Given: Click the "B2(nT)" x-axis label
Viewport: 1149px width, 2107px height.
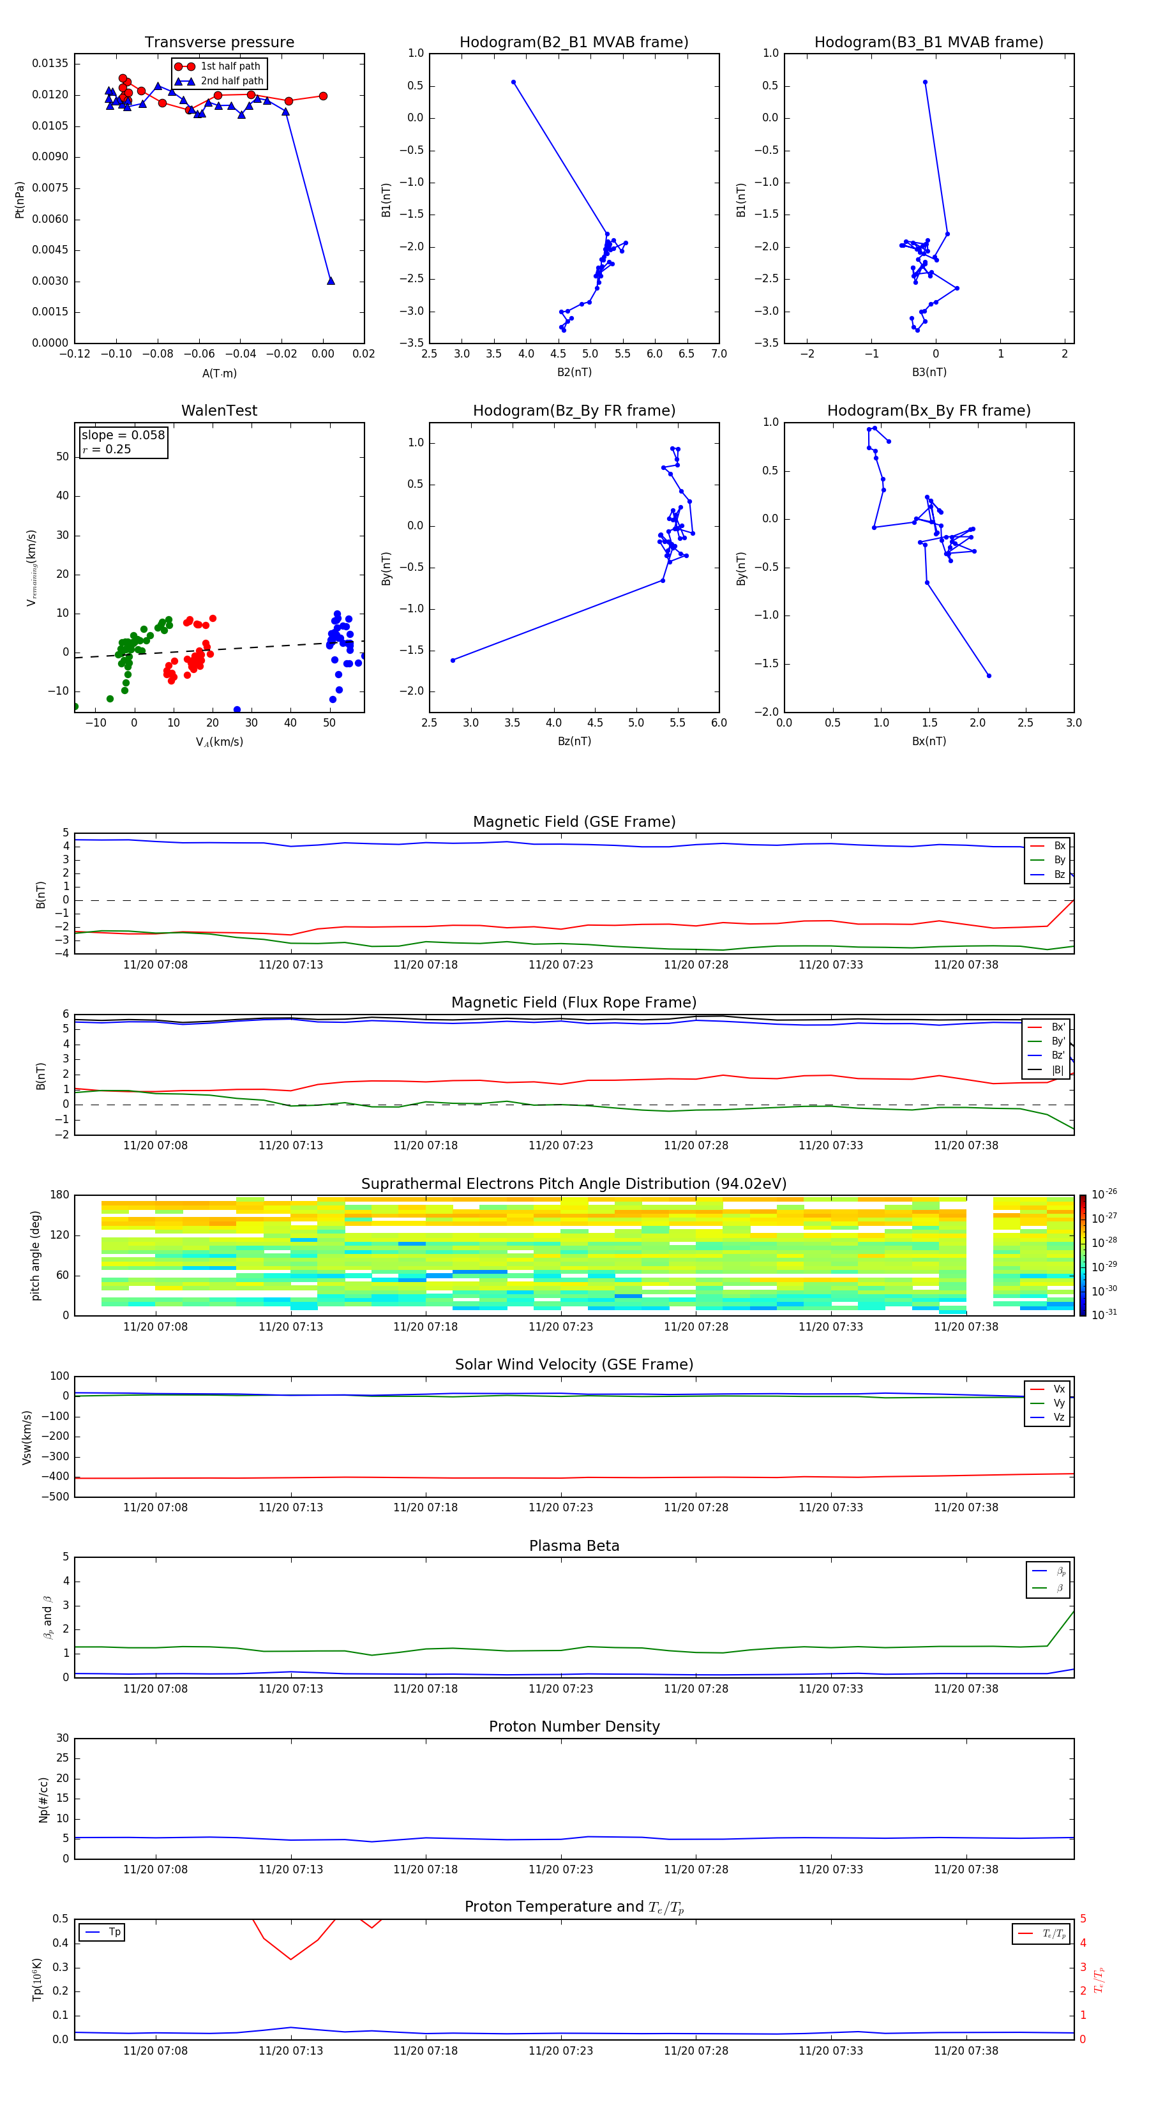Looking at the screenshot, I should pyautogui.click(x=574, y=372).
